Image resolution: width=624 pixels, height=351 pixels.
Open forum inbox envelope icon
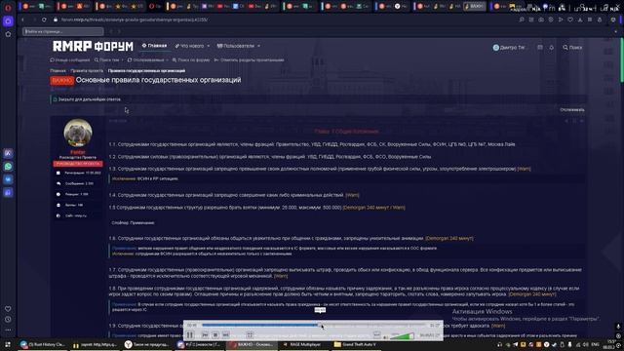pos(540,48)
